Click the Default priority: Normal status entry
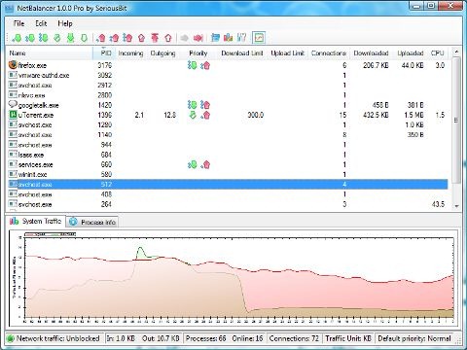The width and height of the screenshot is (467, 350). tap(414, 338)
